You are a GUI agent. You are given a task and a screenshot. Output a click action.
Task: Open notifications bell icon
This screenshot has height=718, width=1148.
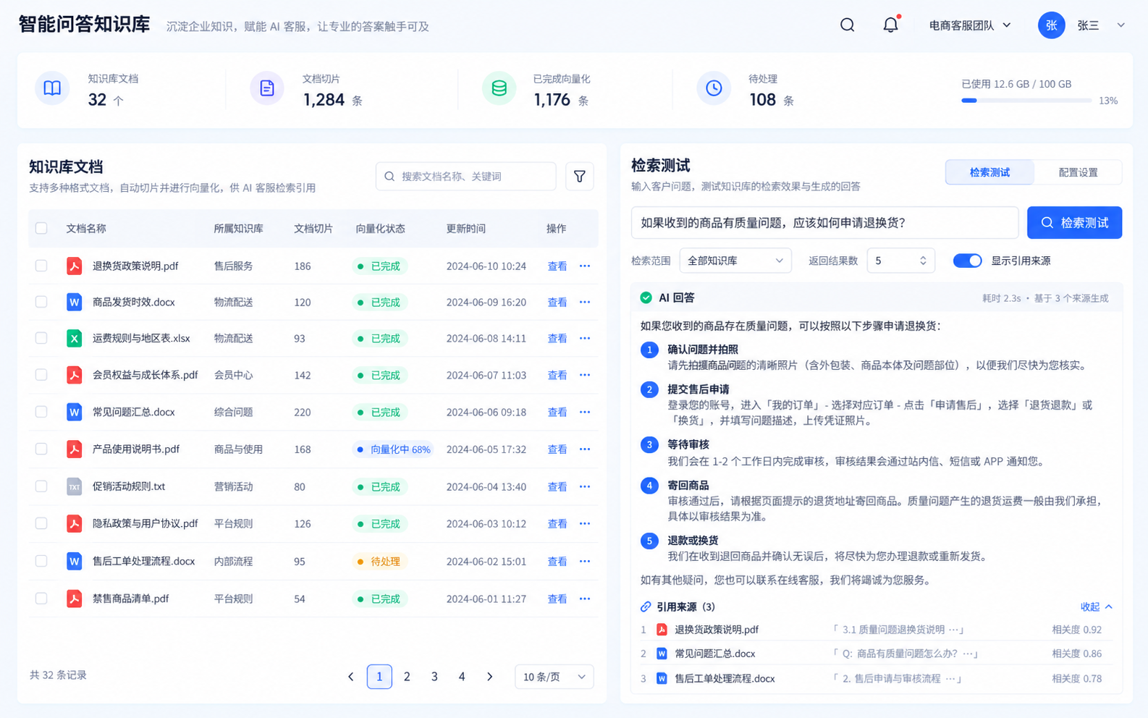(890, 25)
